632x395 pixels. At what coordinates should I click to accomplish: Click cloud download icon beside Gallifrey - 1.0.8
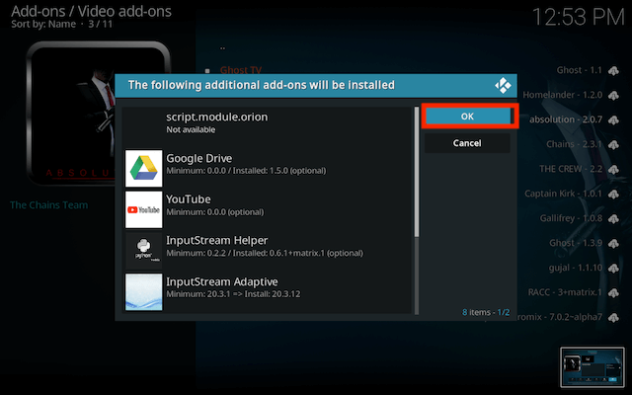click(x=613, y=219)
